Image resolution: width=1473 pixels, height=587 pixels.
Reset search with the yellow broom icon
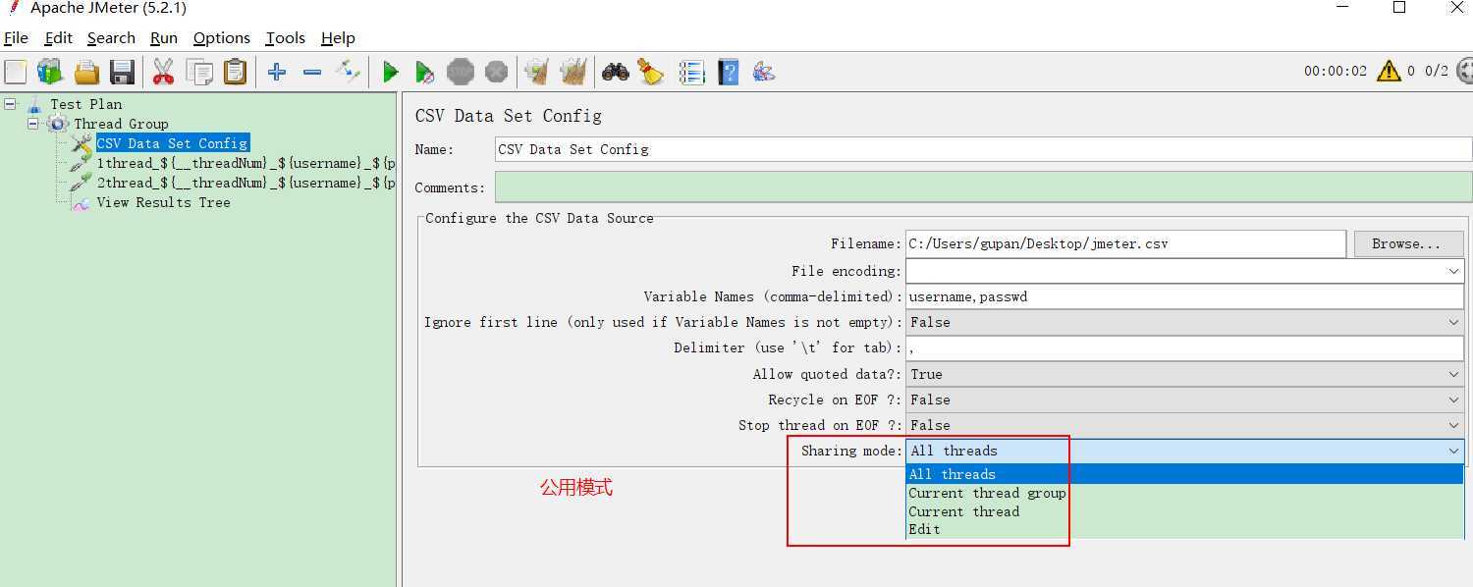coord(650,72)
